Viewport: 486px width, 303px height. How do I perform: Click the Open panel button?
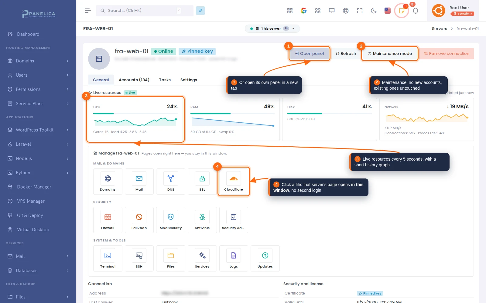310,54
